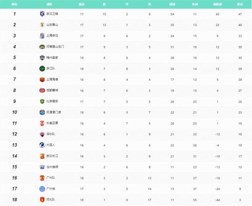Open the 梅州客家 team name link
Screen dimensions: 252x206
pyautogui.click(x=52, y=58)
